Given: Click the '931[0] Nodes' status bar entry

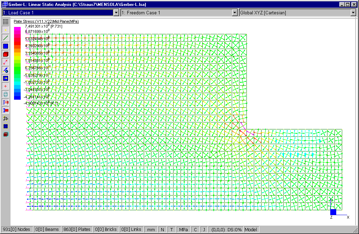Looking at the screenshot, I should (x=16, y=229).
